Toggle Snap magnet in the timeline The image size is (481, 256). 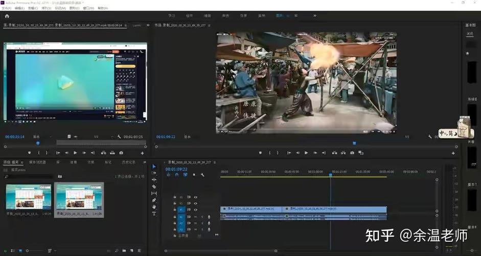(177, 175)
